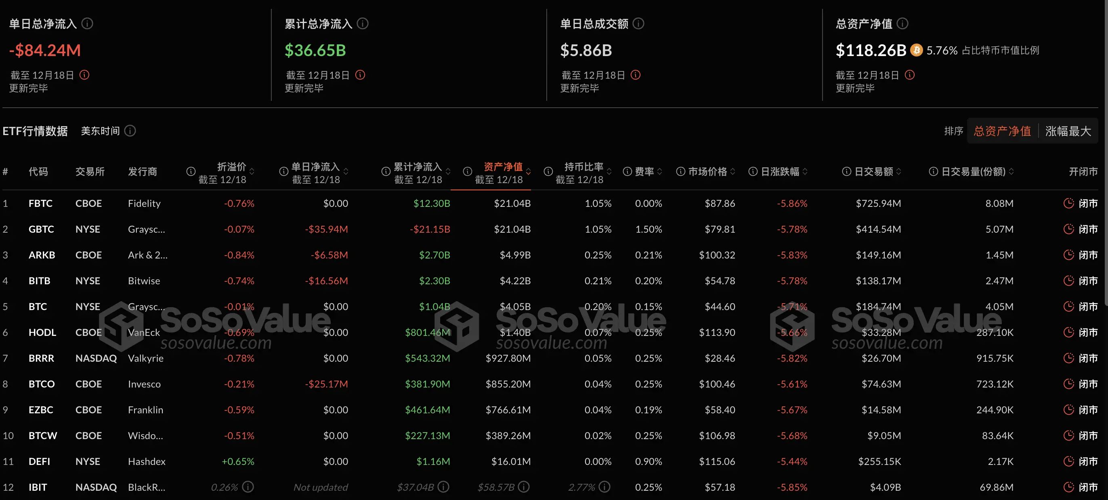The height and width of the screenshot is (500, 1108).
Task: Click info icon of 日涨跌幅 column
Action: pos(753,171)
